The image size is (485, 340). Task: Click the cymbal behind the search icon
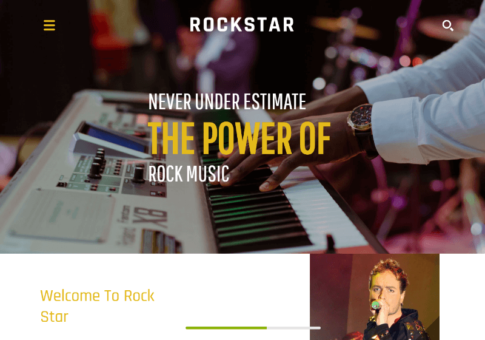point(446,28)
